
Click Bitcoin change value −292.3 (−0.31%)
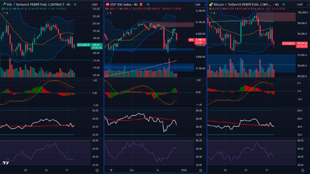(275, 9)
